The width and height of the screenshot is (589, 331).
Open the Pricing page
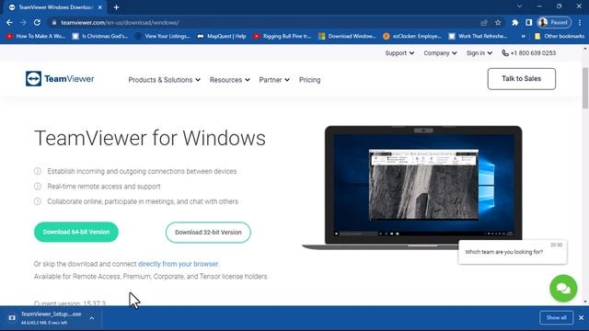coord(309,80)
